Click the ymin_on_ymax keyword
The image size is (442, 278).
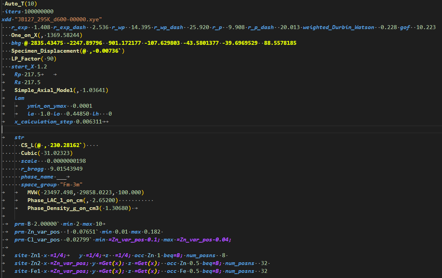pyautogui.click(x=47, y=106)
